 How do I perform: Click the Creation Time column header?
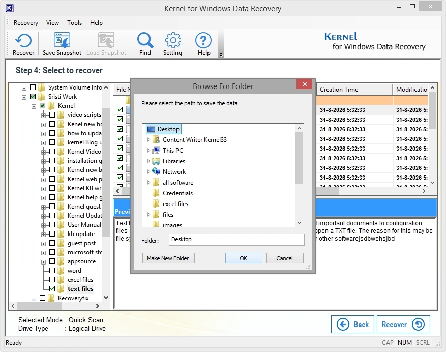coord(354,90)
